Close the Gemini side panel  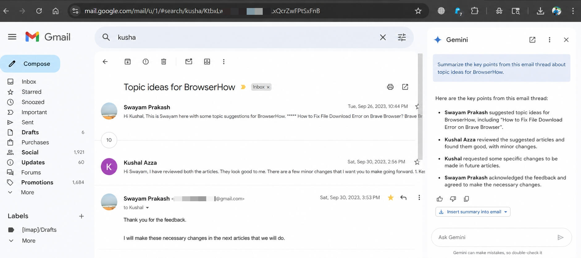pos(566,40)
